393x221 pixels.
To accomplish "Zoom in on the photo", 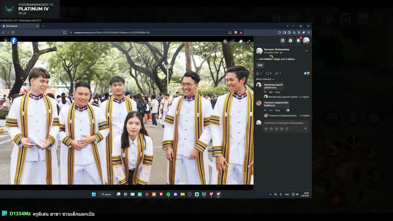I will pos(225,41).
